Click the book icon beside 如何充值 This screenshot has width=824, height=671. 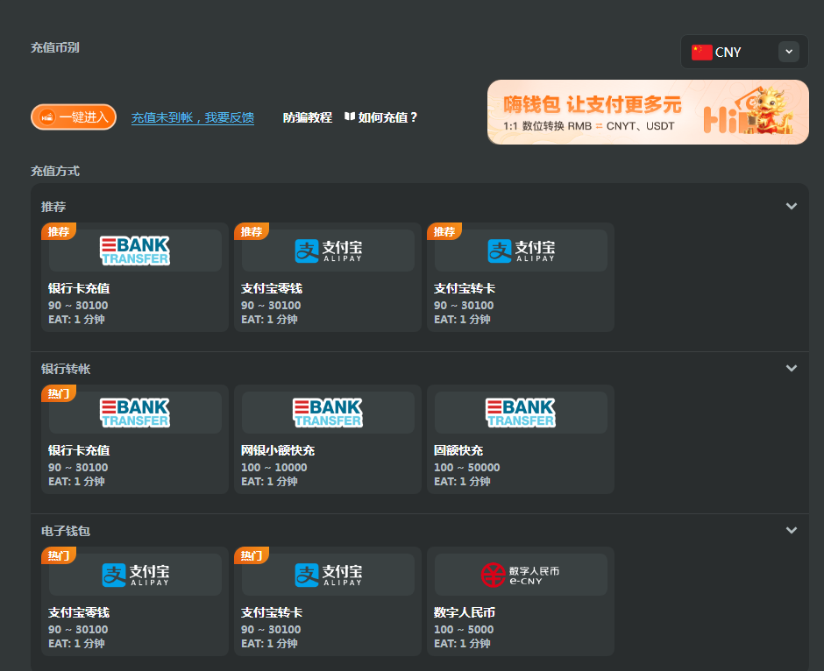tap(350, 117)
